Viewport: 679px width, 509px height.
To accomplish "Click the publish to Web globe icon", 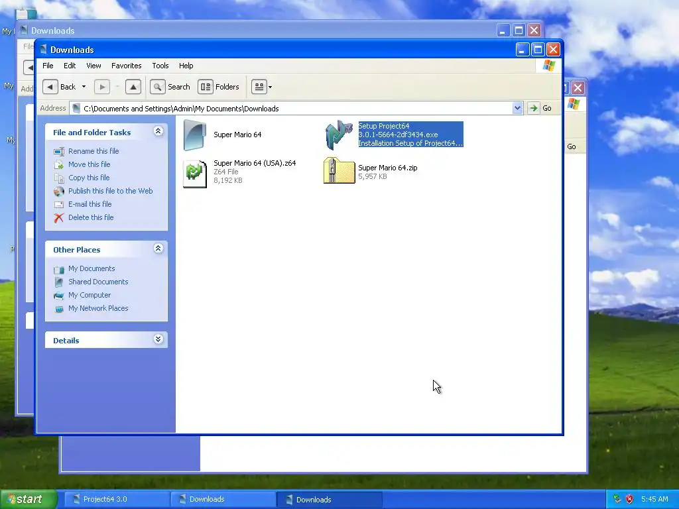I will click(59, 192).
